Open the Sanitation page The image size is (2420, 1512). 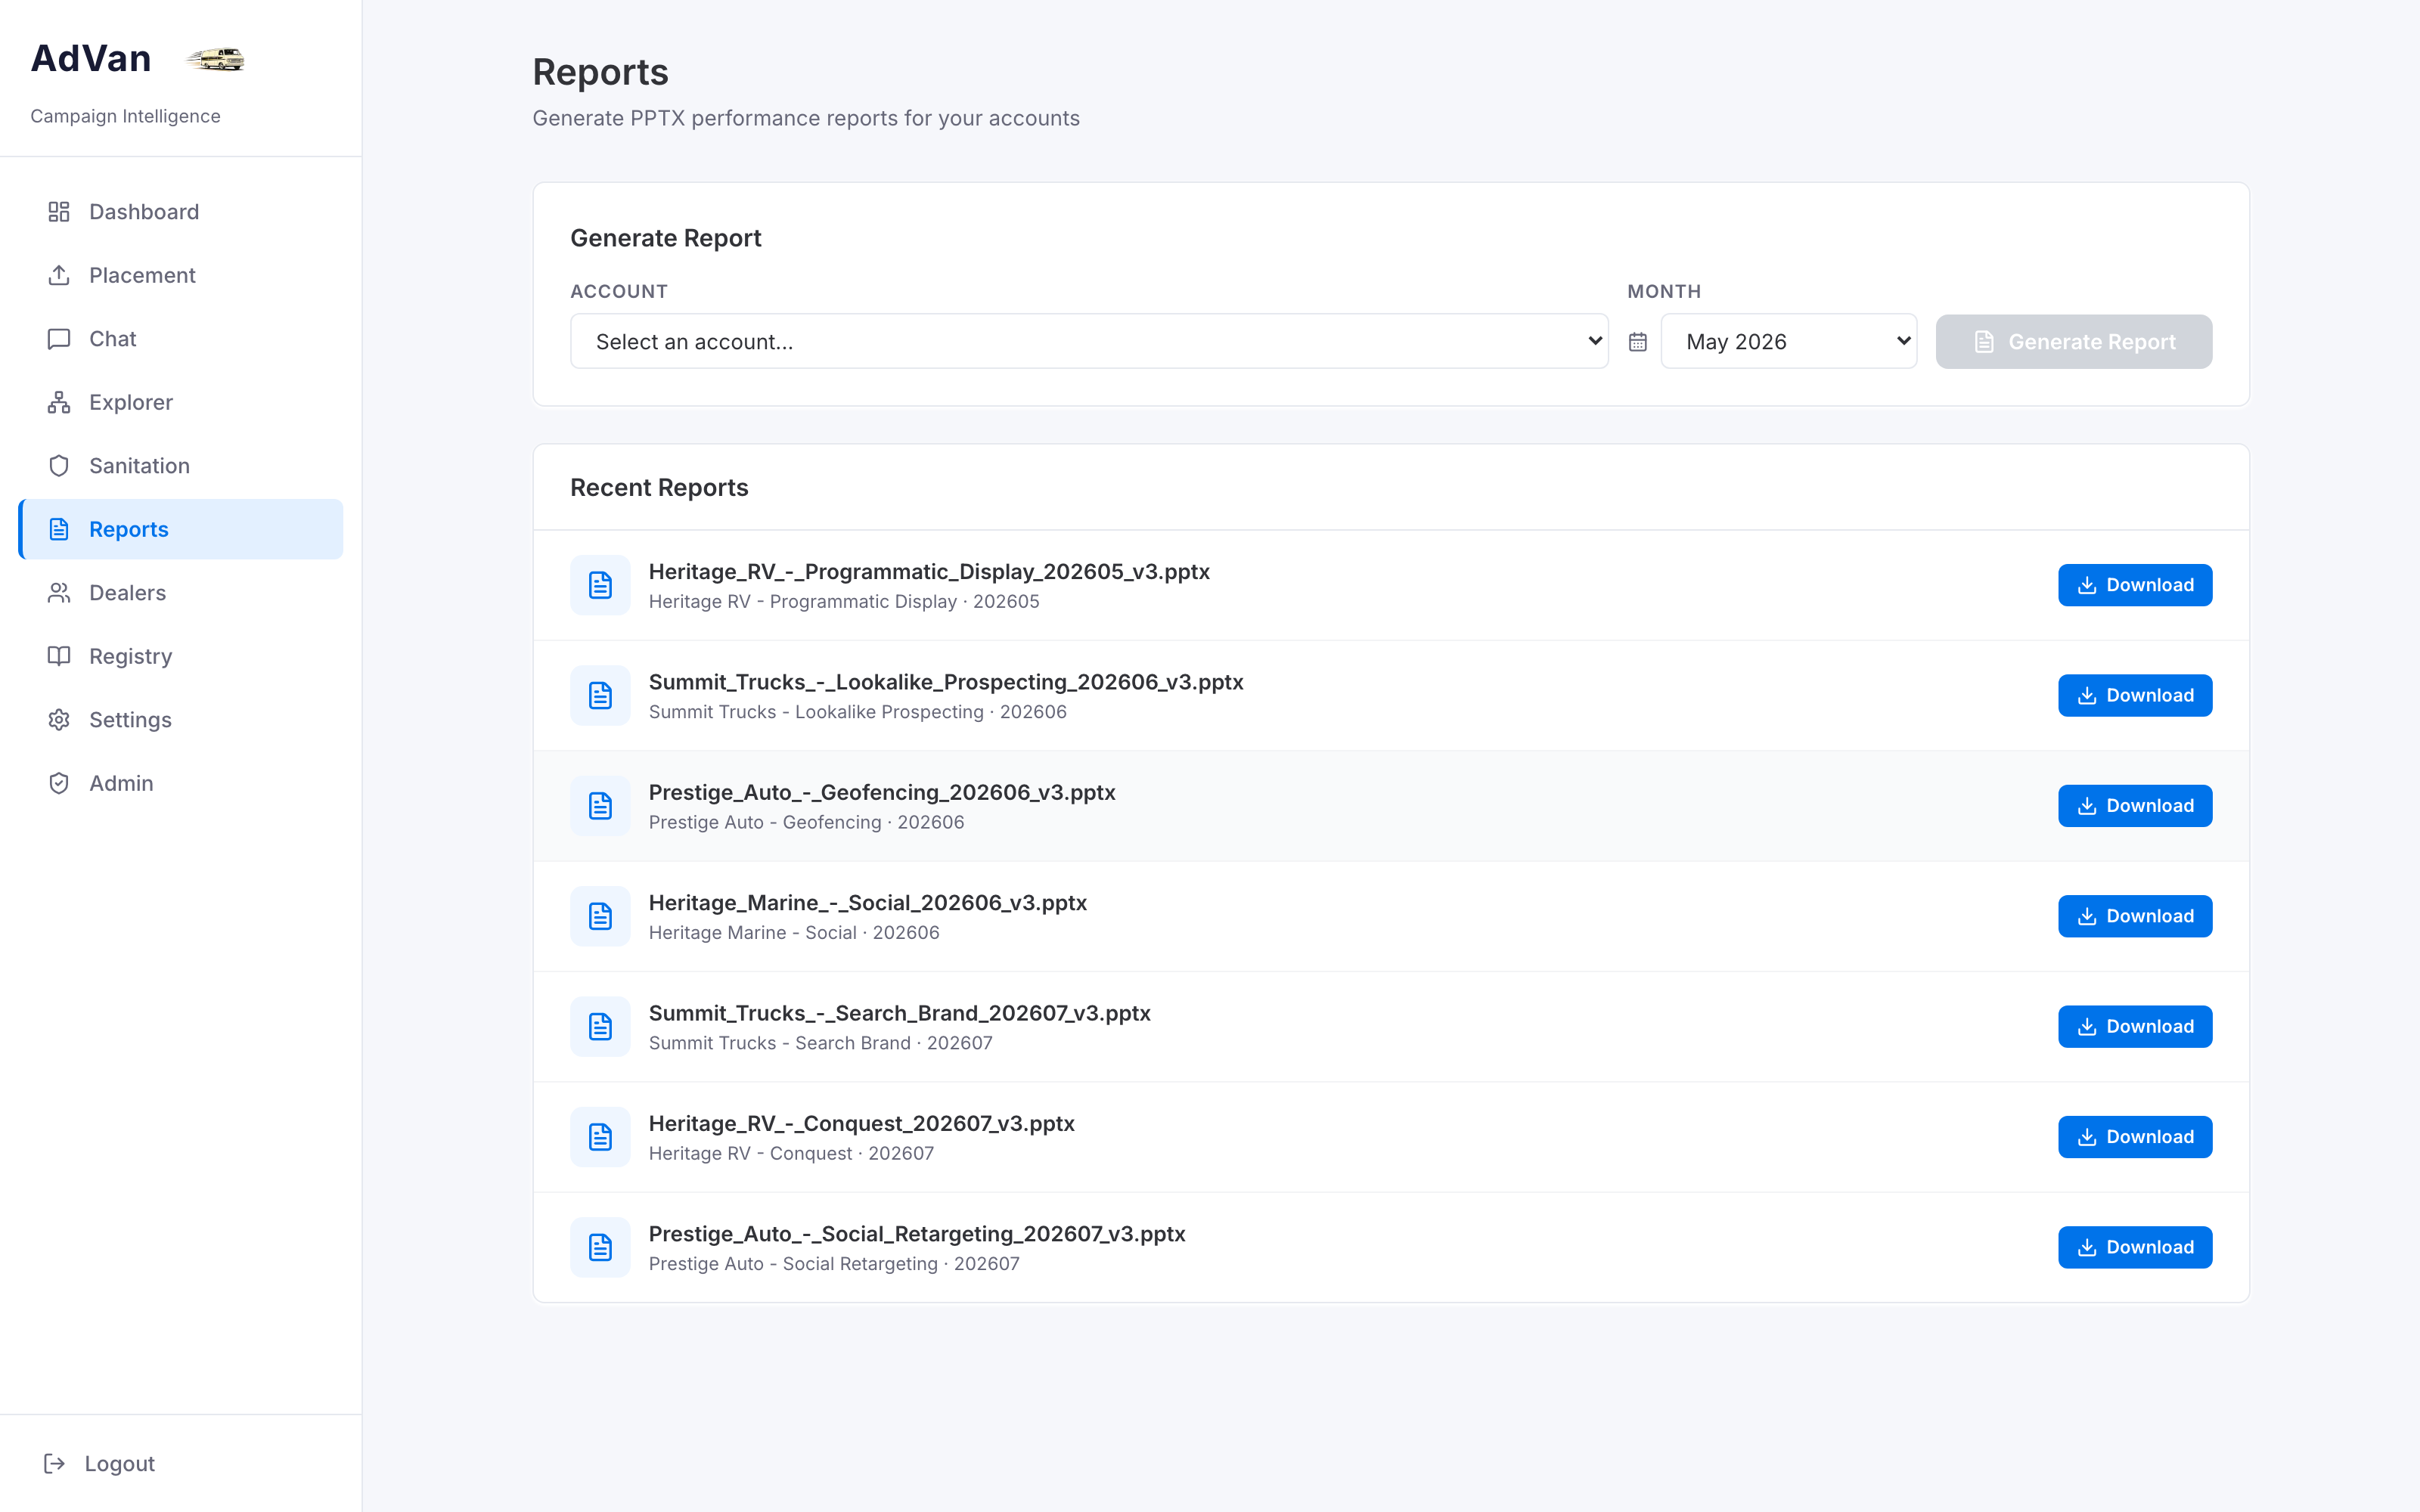coord(181,466)
